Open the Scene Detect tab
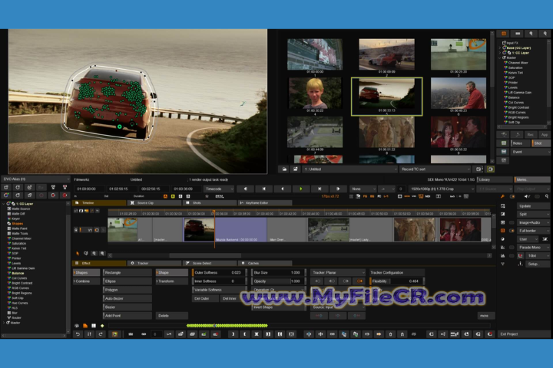The image size is (553, 368). tap(210, 263)
